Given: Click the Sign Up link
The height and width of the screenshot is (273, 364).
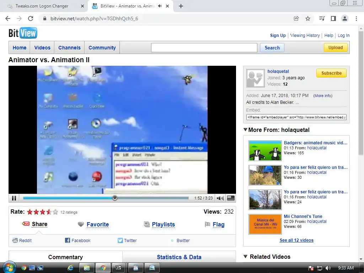Looking at the screenshot, I should (278, 36).
